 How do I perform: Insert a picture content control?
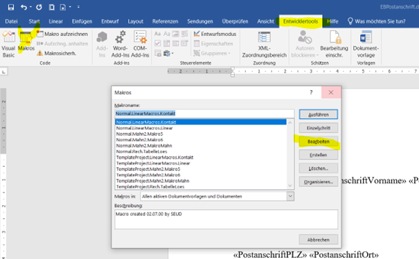pyautogui.click(x=175, y=34)
